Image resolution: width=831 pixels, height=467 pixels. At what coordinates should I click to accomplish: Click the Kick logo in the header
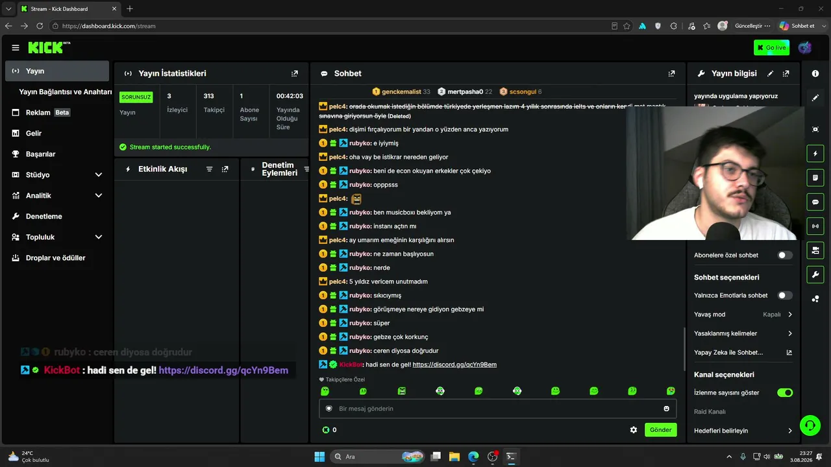pos(49,47)
